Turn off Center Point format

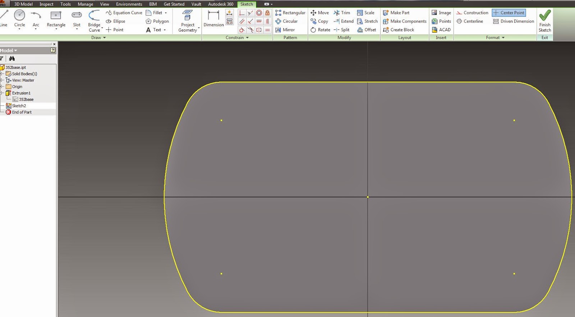(x=509, y=13)
